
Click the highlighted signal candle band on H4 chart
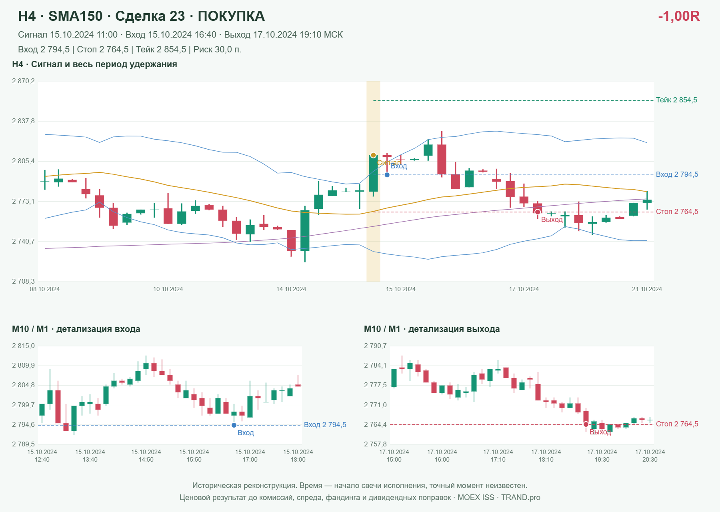coord(373,181)
